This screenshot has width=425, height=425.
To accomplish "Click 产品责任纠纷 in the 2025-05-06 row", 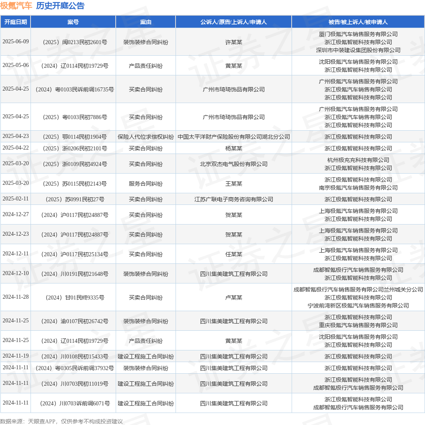I will point(145,66).
